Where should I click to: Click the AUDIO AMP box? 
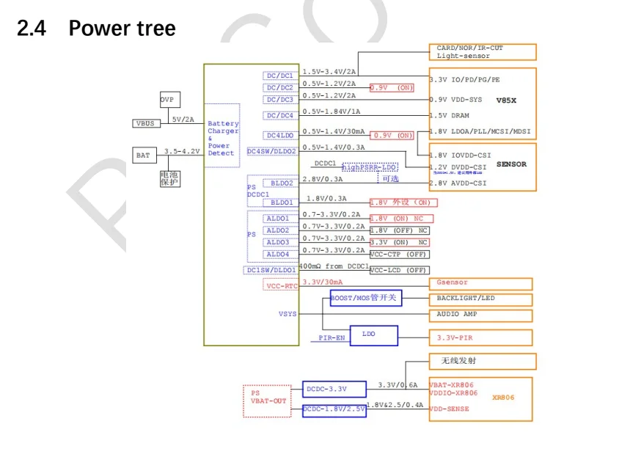[x=480, y=315]
